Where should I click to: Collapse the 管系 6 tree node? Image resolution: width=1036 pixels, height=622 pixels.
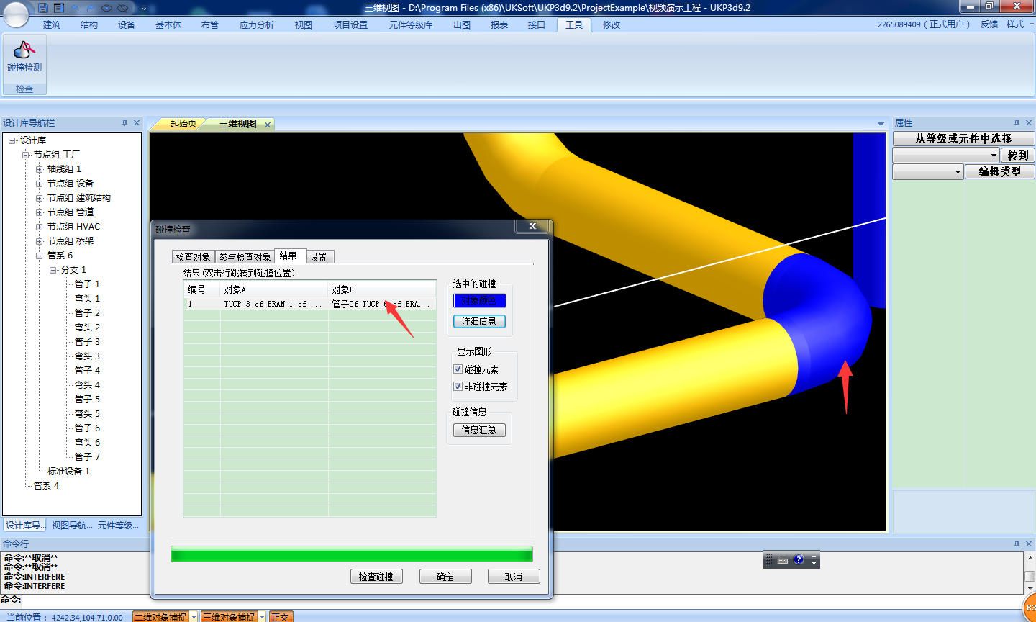pos(40,256)
